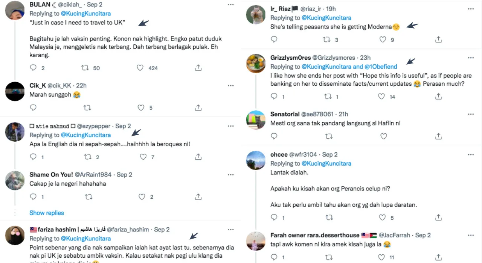
Task: Open Grizzlysm0res' profile picture
Action: [256, 63]
